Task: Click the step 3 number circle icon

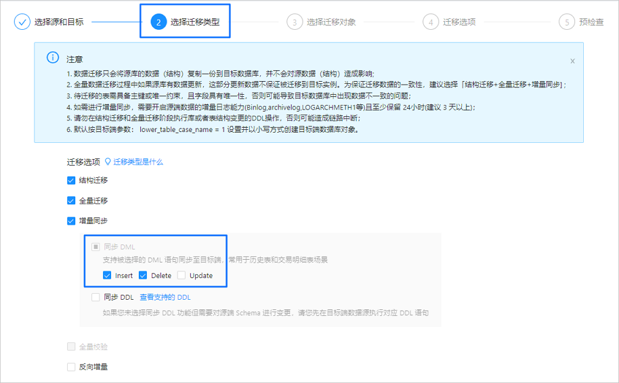Action: coord(295,22)
